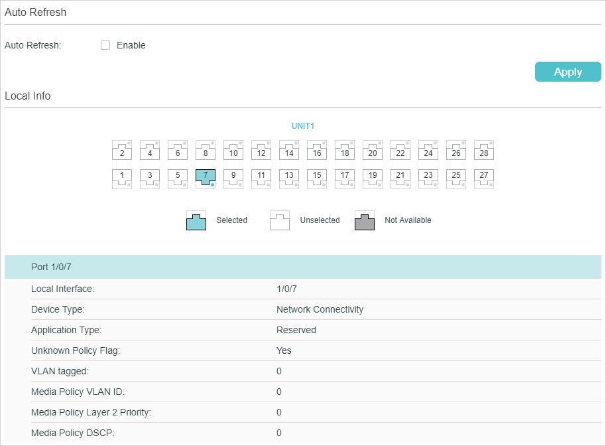Select port 28 in the top row
The image size is (606, 446).
484,151
